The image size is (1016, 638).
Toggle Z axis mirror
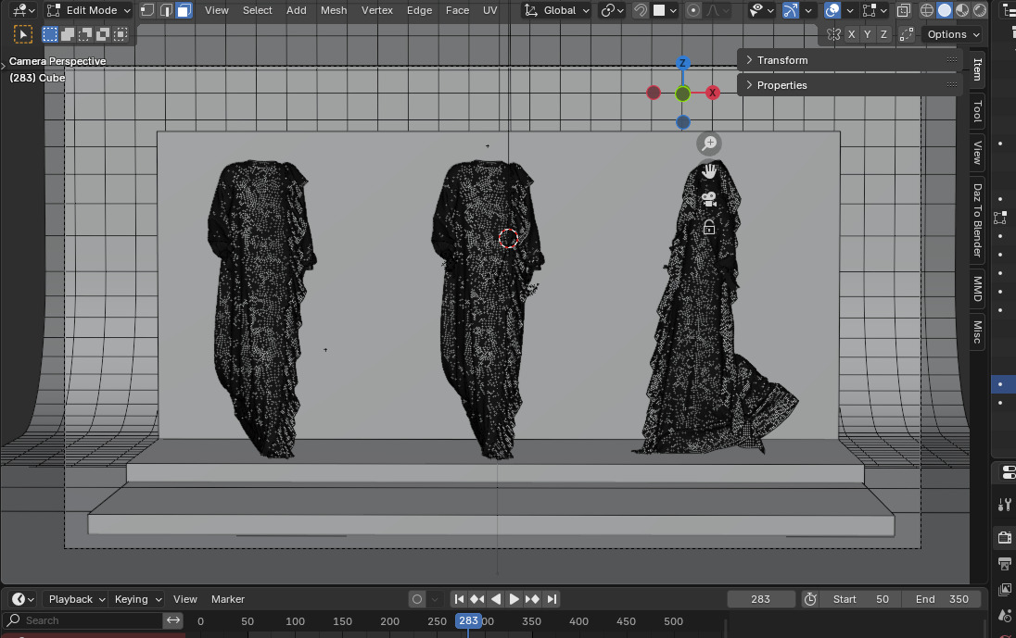pyautogui.click(x=883, y=34)
